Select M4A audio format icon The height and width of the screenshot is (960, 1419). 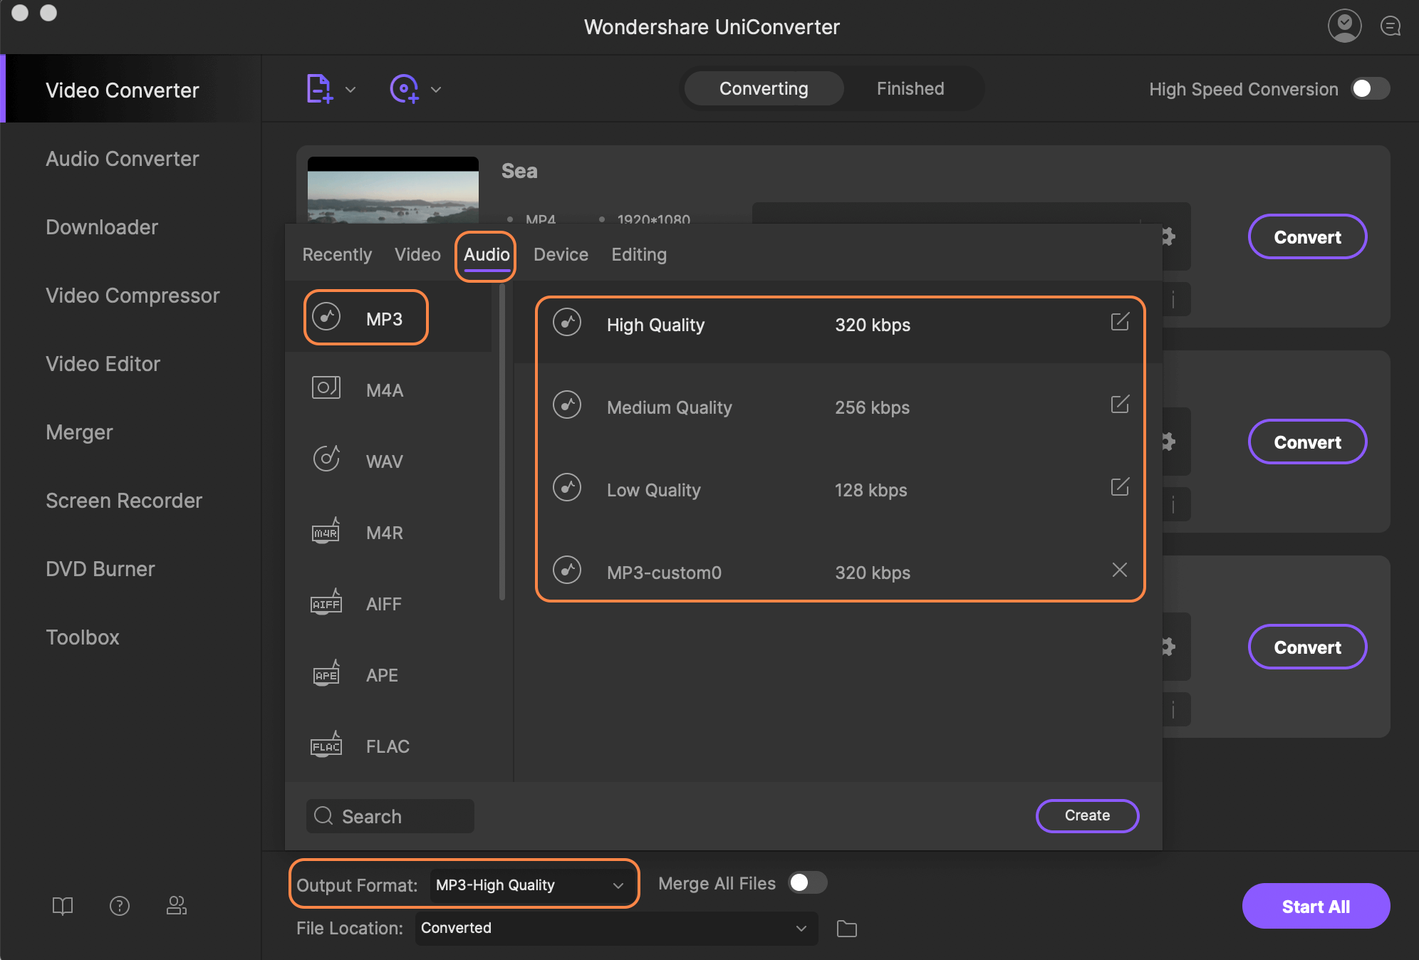click(326, 389)
